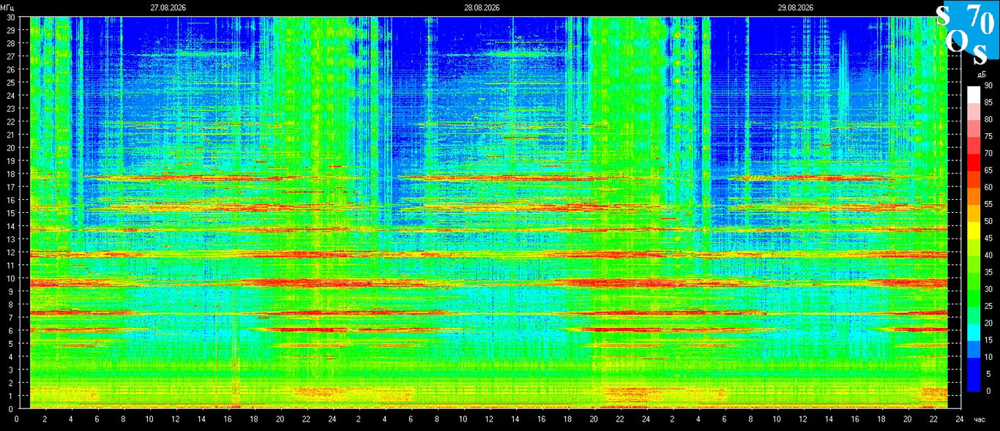Click the 29.08.2026 date label
Viewport: 1000px width, 431px height.
796,7
